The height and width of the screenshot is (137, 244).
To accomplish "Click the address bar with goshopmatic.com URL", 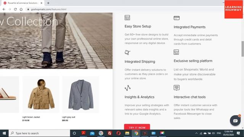I will click(x=125, y=9).
